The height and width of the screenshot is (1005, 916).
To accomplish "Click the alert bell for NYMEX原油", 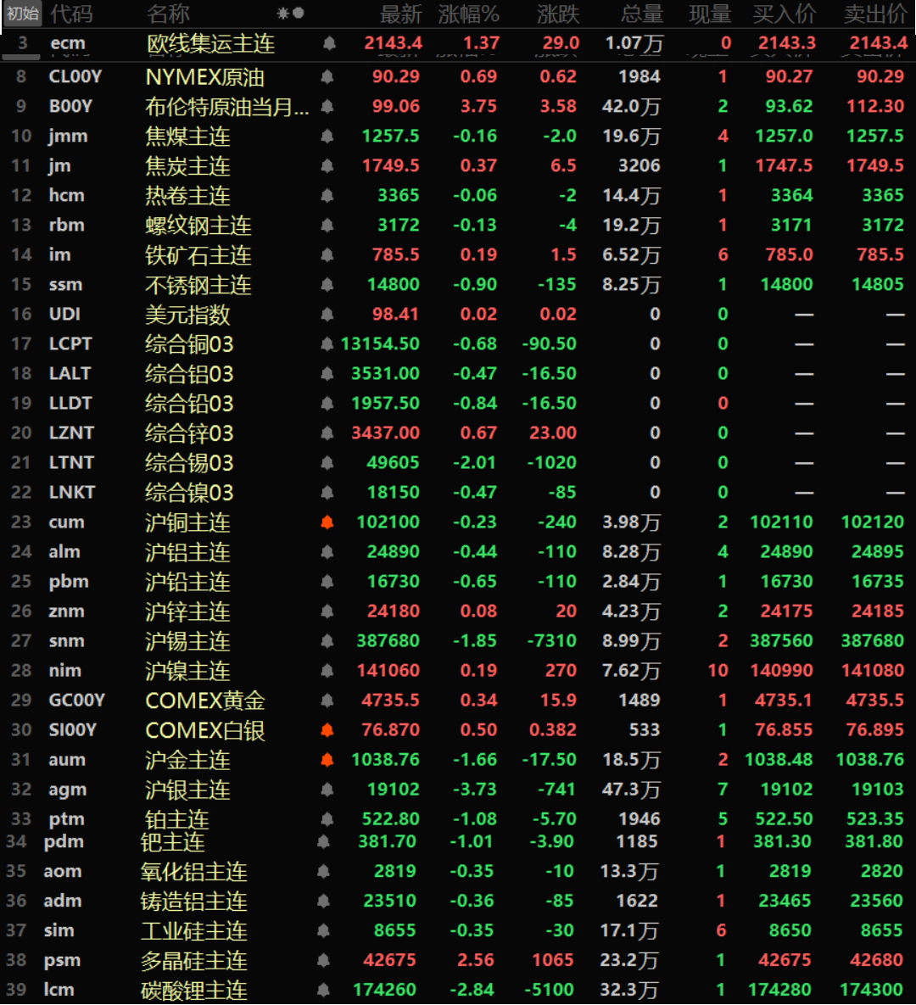I will pyautogui.click(x=327, y=77).
